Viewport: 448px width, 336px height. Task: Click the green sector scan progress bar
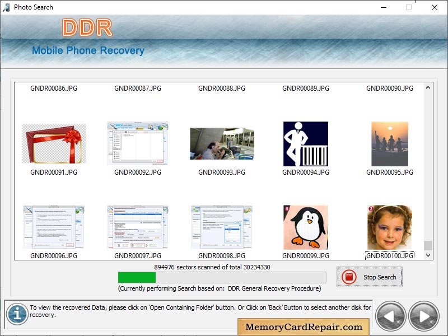coord(222,277)
